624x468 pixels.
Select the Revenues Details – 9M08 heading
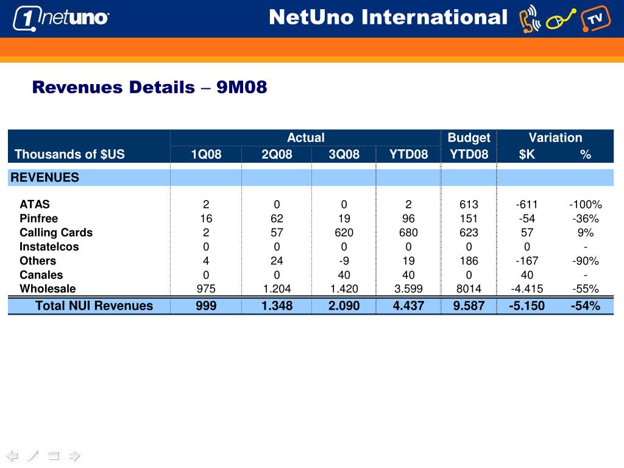(149, 87)
